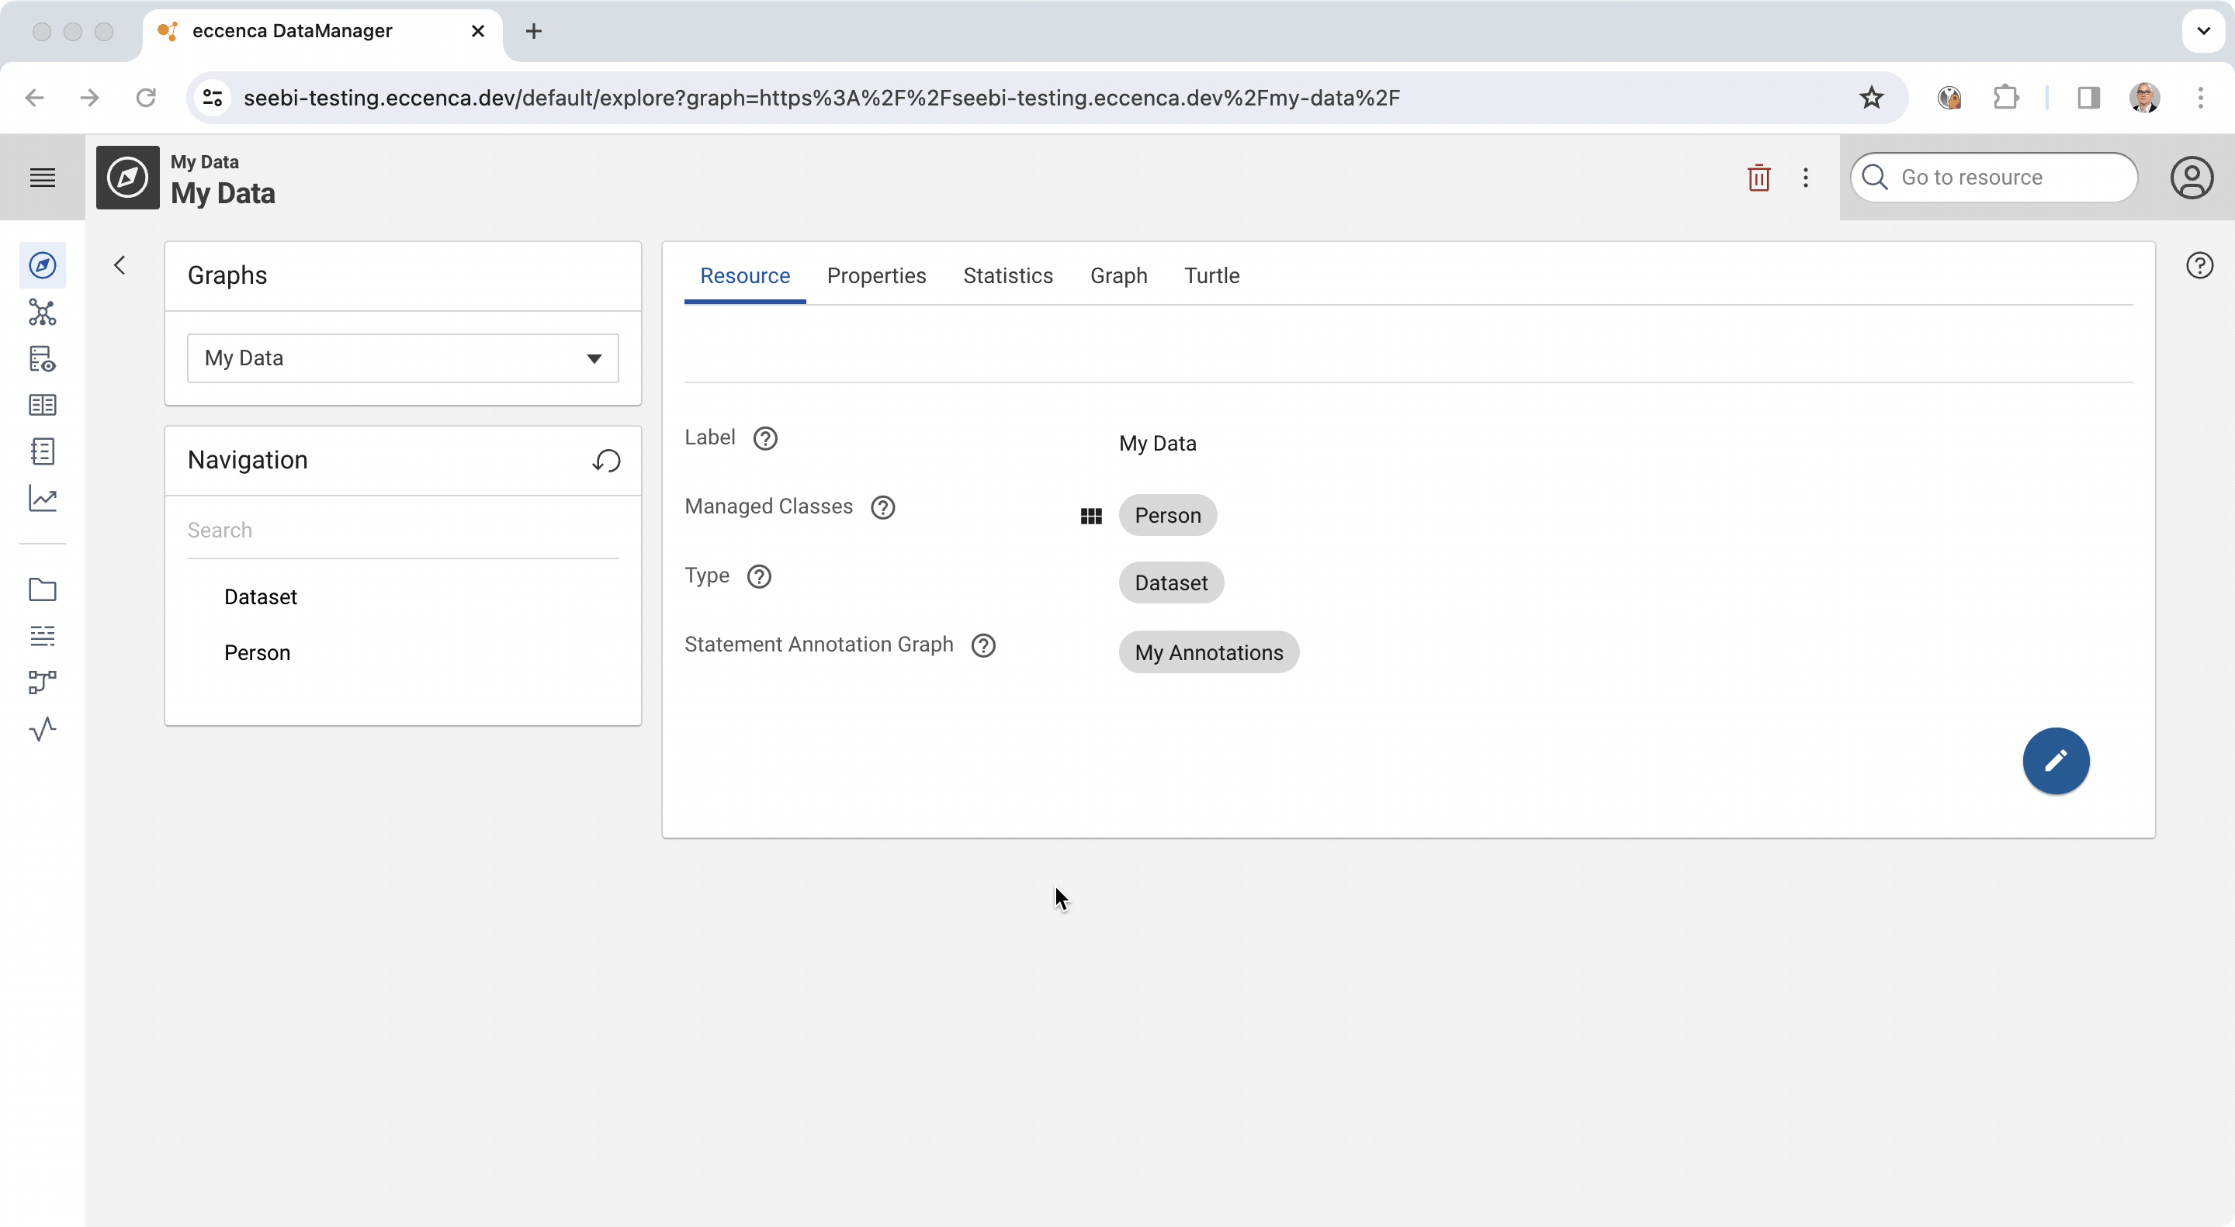Image resolution: width=2235 pixels, height=1227 pixels.
Task: Open the line chart sidebar icon
Action: pos(42,498)
